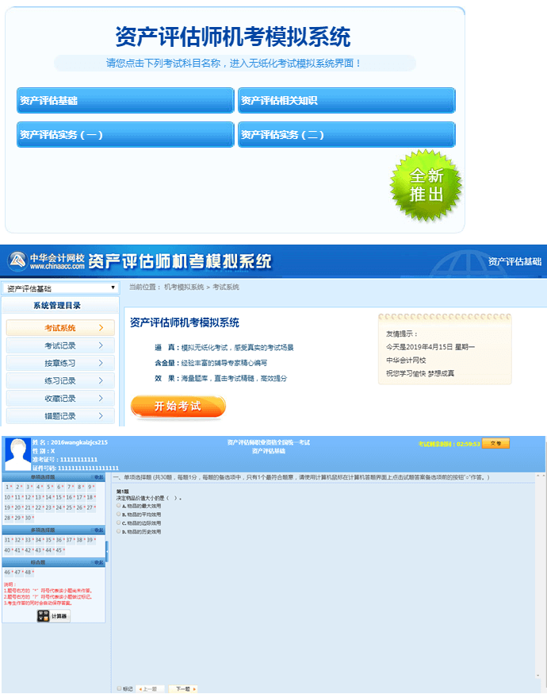Jump to question number 31
This screenshot has height=694, width=547.
click(x=9, y=539)
